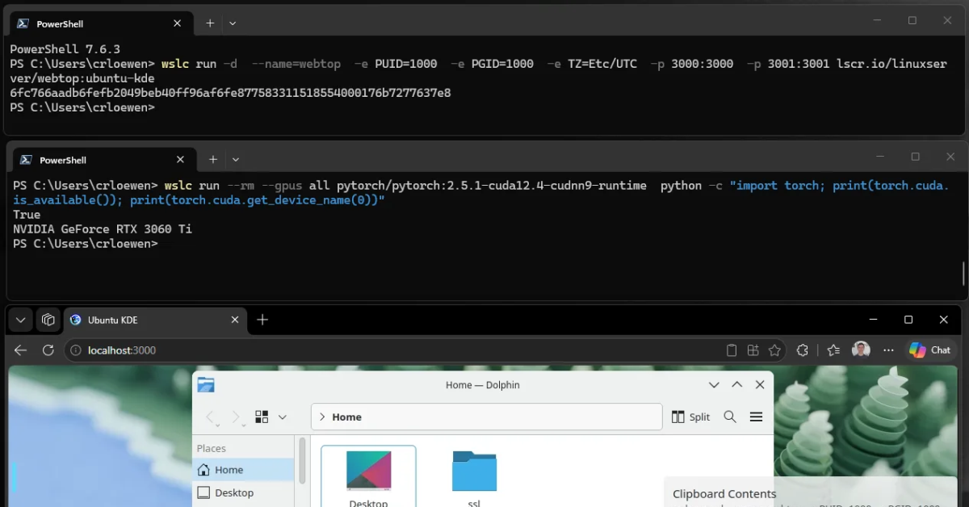Image resolution: width=969 pixels, height=507 pixels.
Task: Click Clipboard Contents heading
Action: [x=724, y=494]
